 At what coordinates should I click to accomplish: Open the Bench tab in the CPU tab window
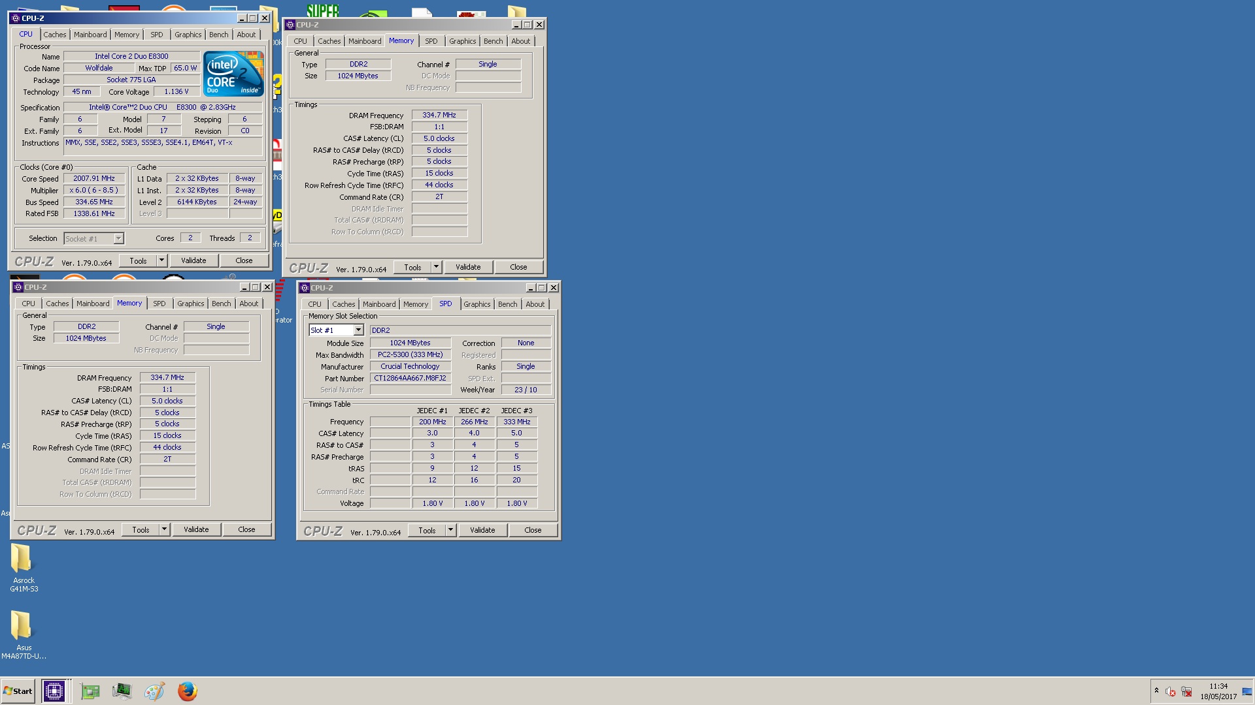point(219,35)
